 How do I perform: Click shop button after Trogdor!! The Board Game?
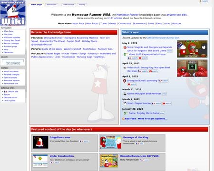click(169, 51)
